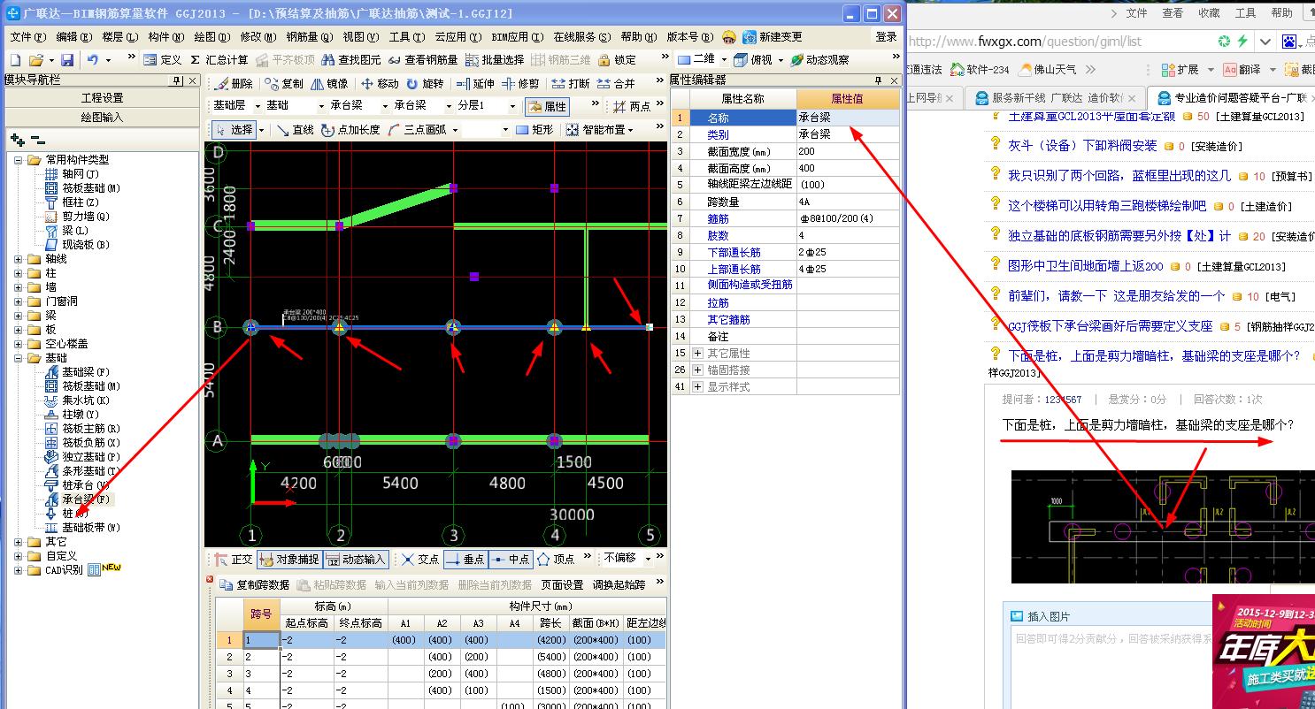Click 批量选择 batch select tool
The width and height of the screenshot is (1315, 709).
click(495, 59)
